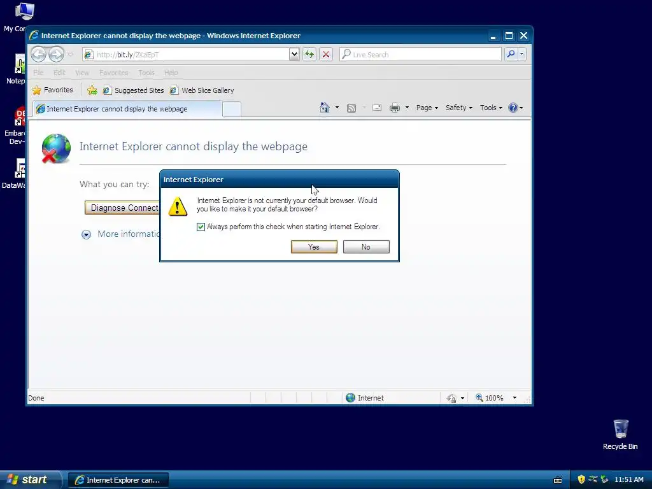Open the Page dropdown menu
Screen dimensions: 652x489
pyautogui.click(x=427, y=108)
